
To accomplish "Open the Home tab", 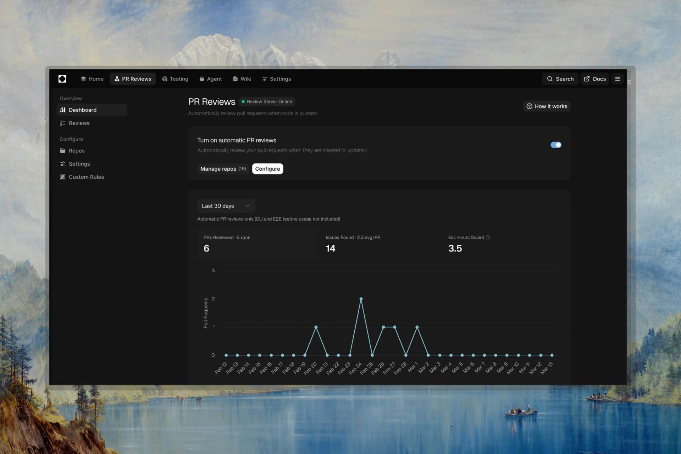I will (x=92, y=79).
